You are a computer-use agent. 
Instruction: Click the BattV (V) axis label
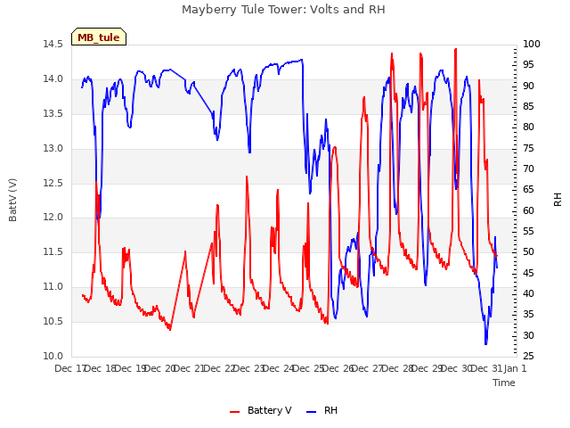[x=12, y=200]
